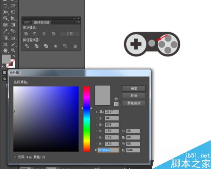
Task: Close the Pathfinder panel
Action: (78, 18)
